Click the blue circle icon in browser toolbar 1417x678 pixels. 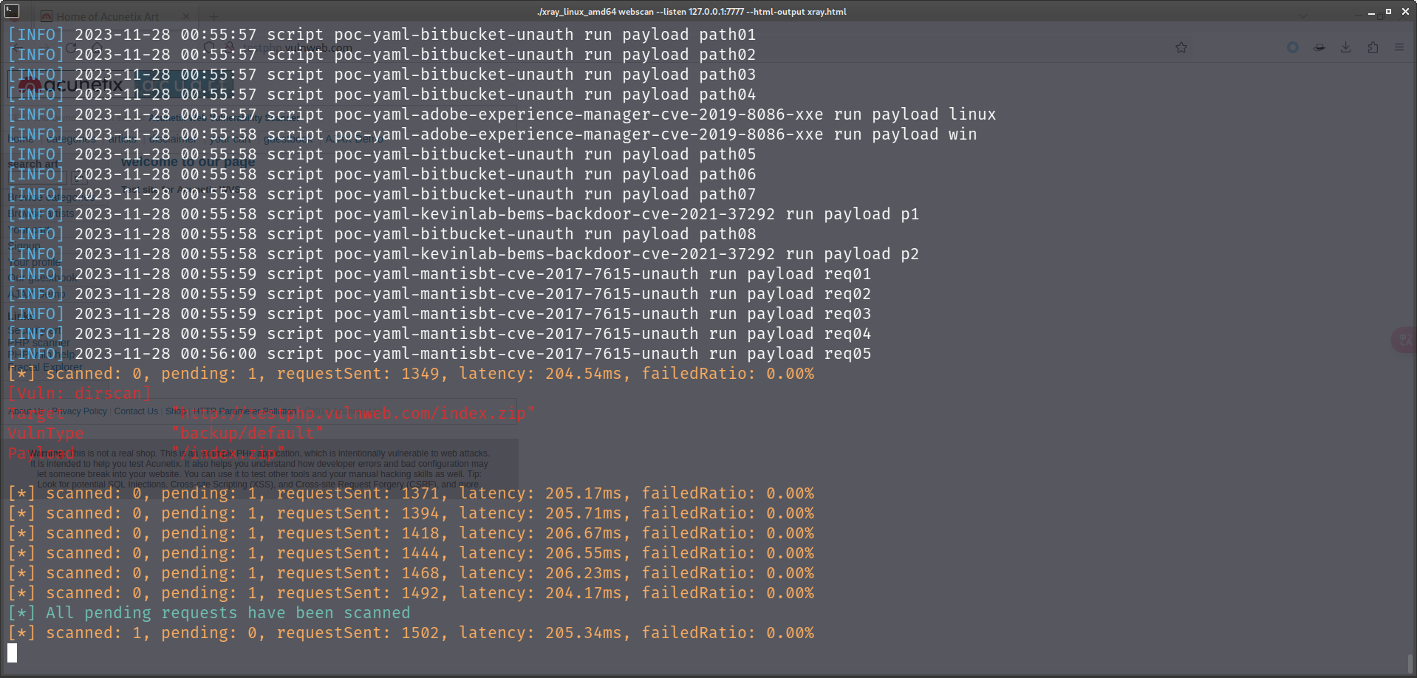[x=1293, y=47]
